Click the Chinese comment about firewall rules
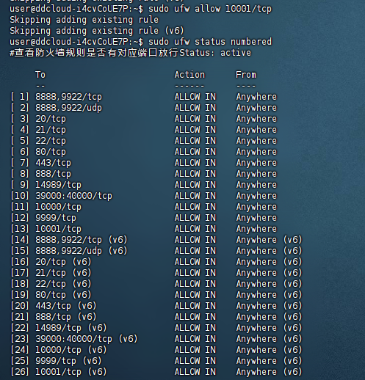Image resolution: width=365 pixels, height=380 pixels. [x=94, y=53]
